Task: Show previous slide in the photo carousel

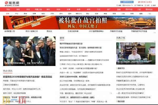Action: 4,51
